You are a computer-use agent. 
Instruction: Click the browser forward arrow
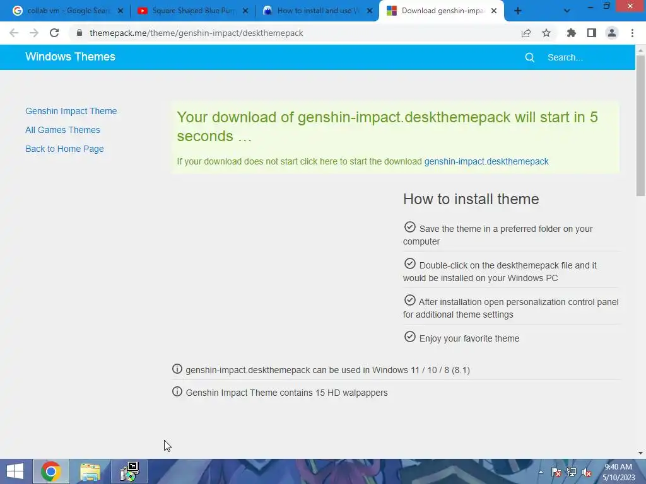click(34, 33)
